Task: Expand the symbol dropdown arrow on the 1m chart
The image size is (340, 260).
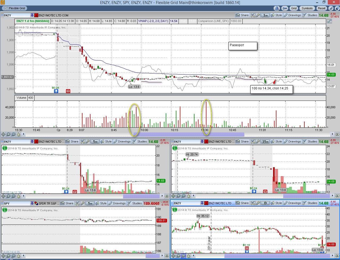Action: point(32,15)
